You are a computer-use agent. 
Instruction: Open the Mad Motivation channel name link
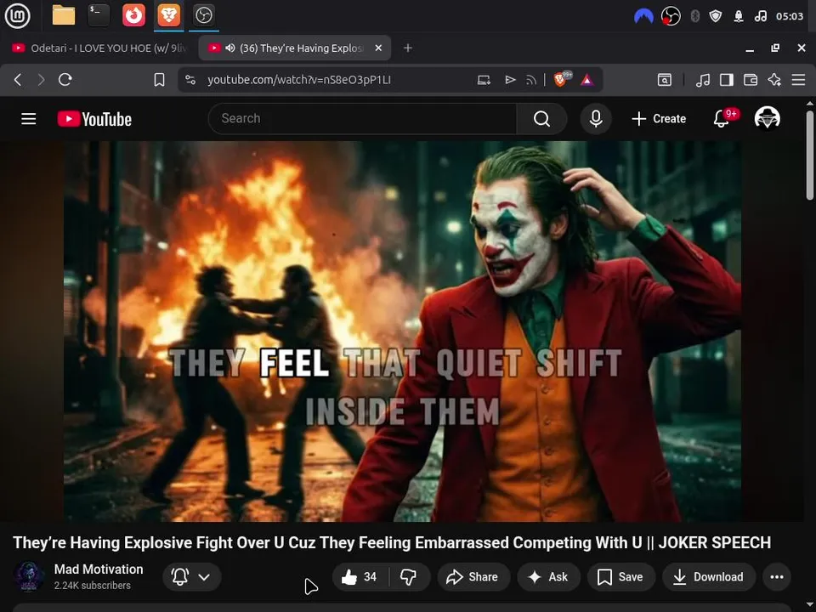99,569
